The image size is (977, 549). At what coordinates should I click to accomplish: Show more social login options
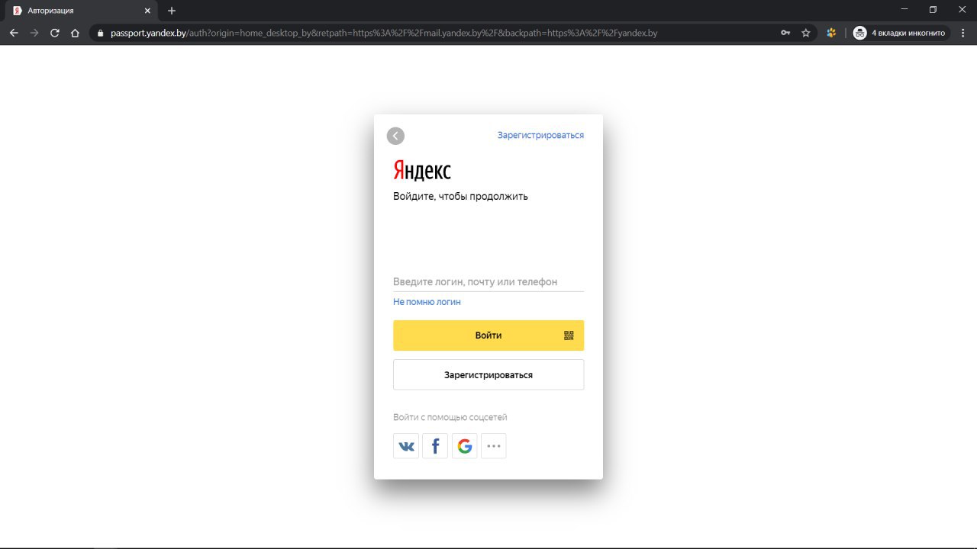click(x=494, y=446)
